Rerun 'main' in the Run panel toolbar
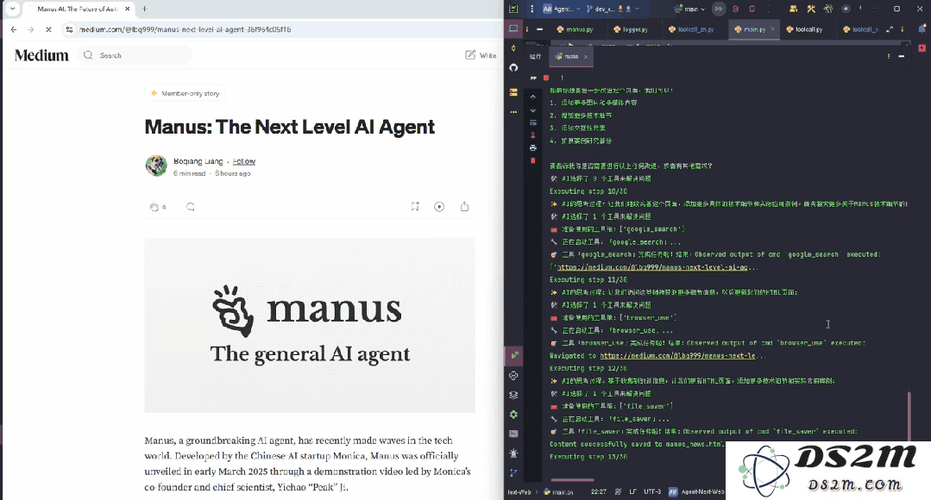 point(533,78)
